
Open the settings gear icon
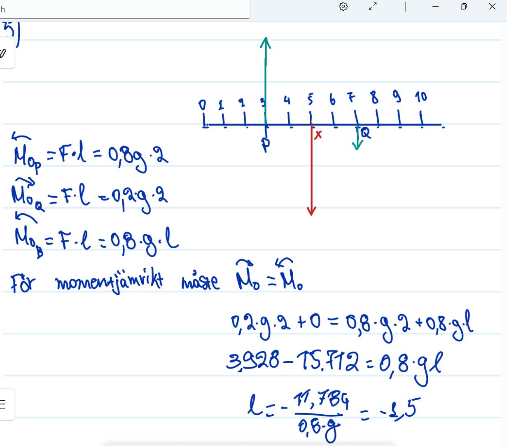(343, 7)
